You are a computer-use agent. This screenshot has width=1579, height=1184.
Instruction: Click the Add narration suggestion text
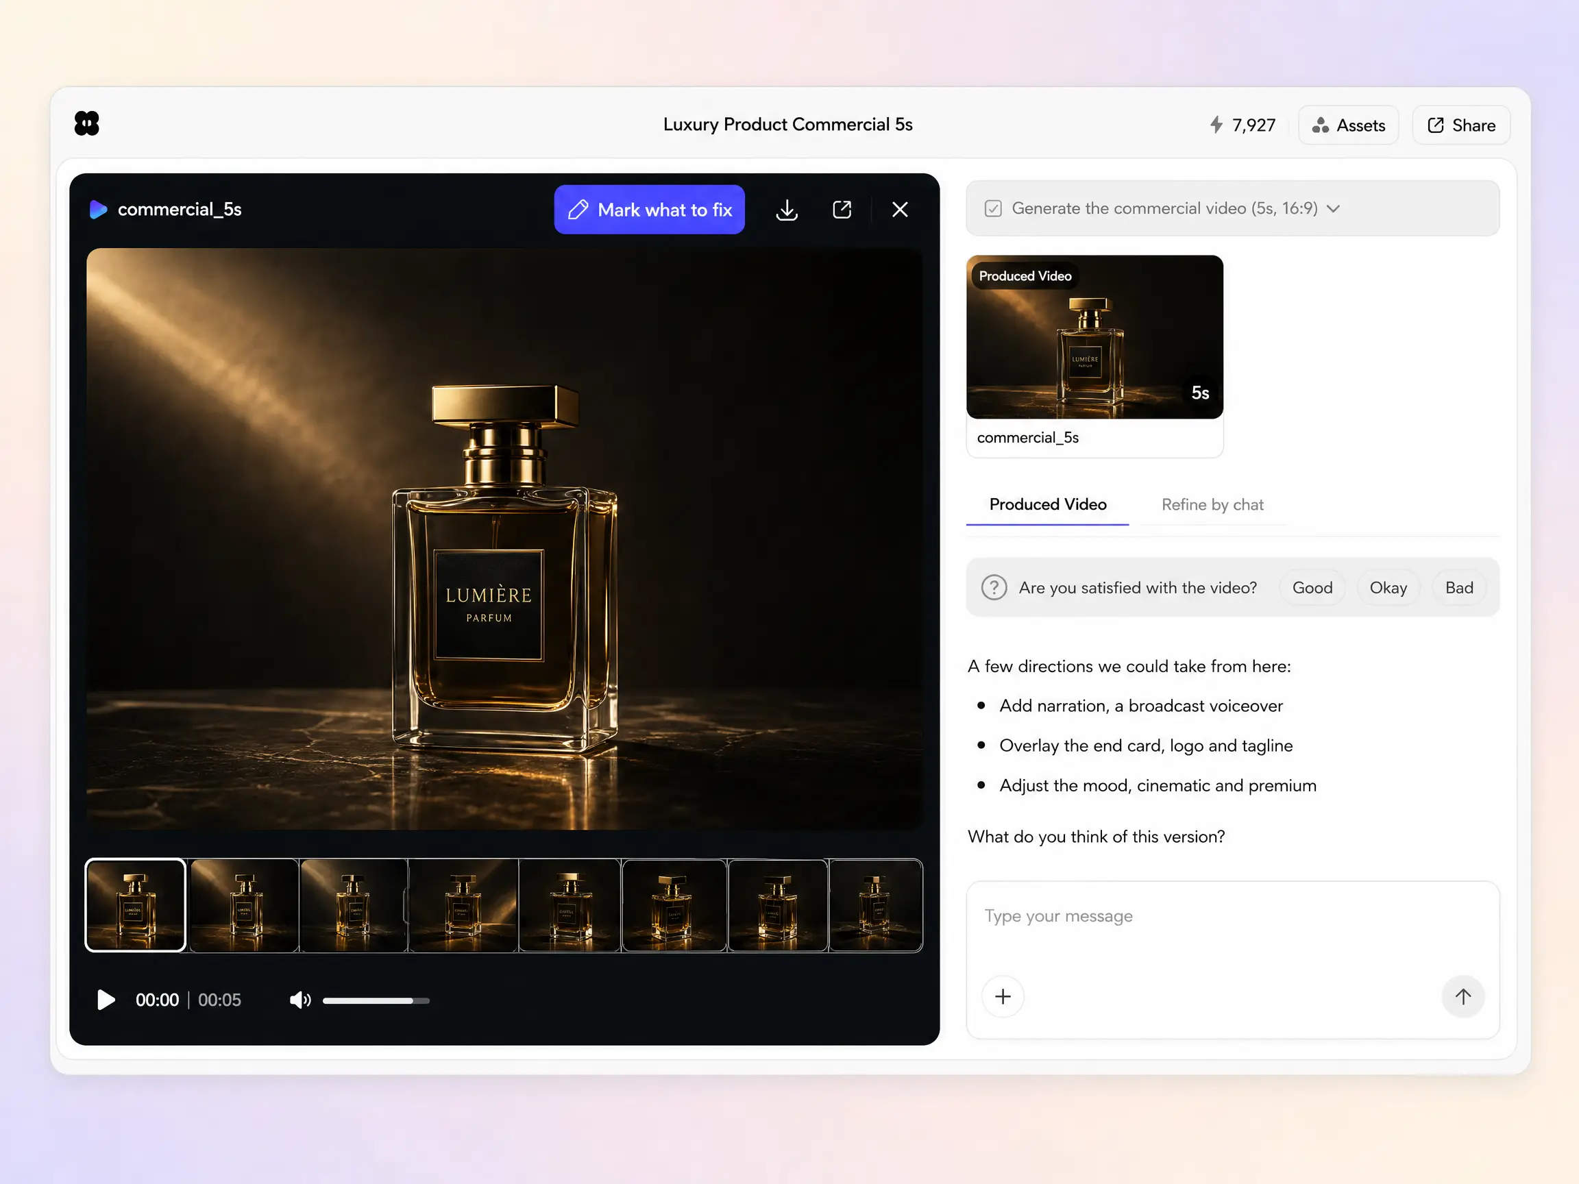1140,706
